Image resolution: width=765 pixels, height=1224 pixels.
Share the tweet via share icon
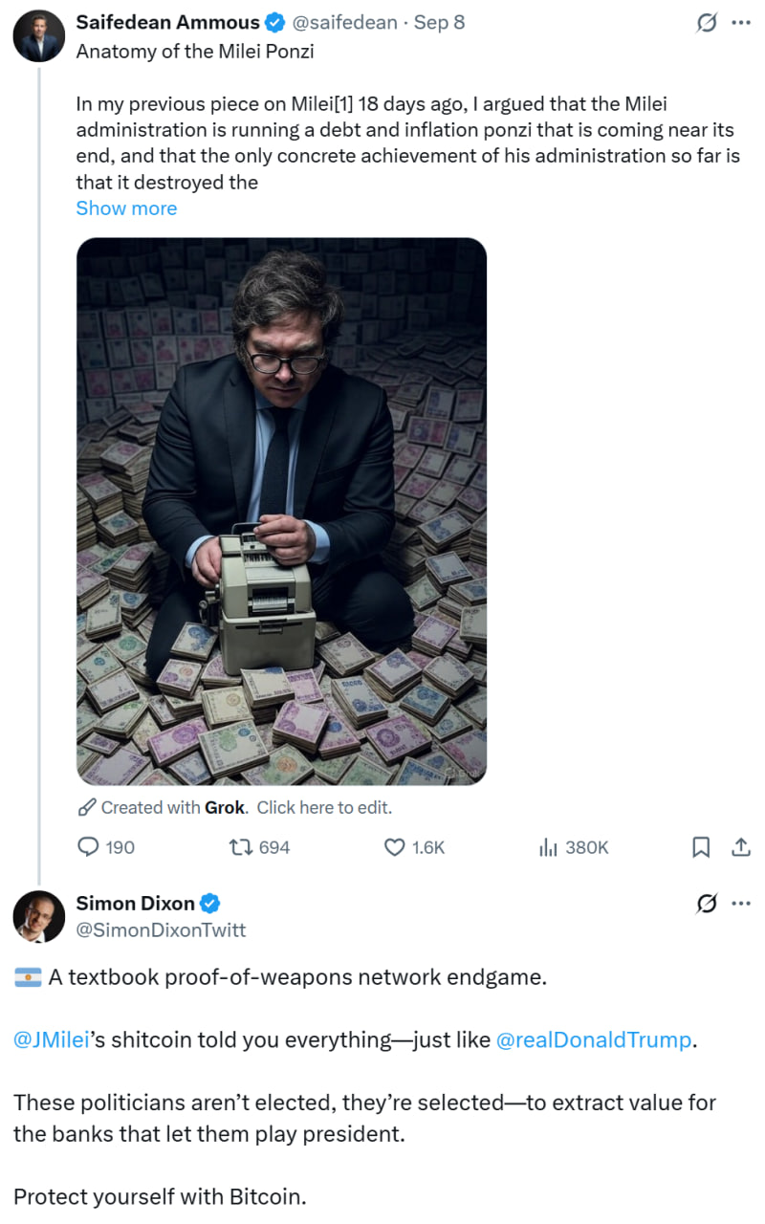(x=740, y=847)
